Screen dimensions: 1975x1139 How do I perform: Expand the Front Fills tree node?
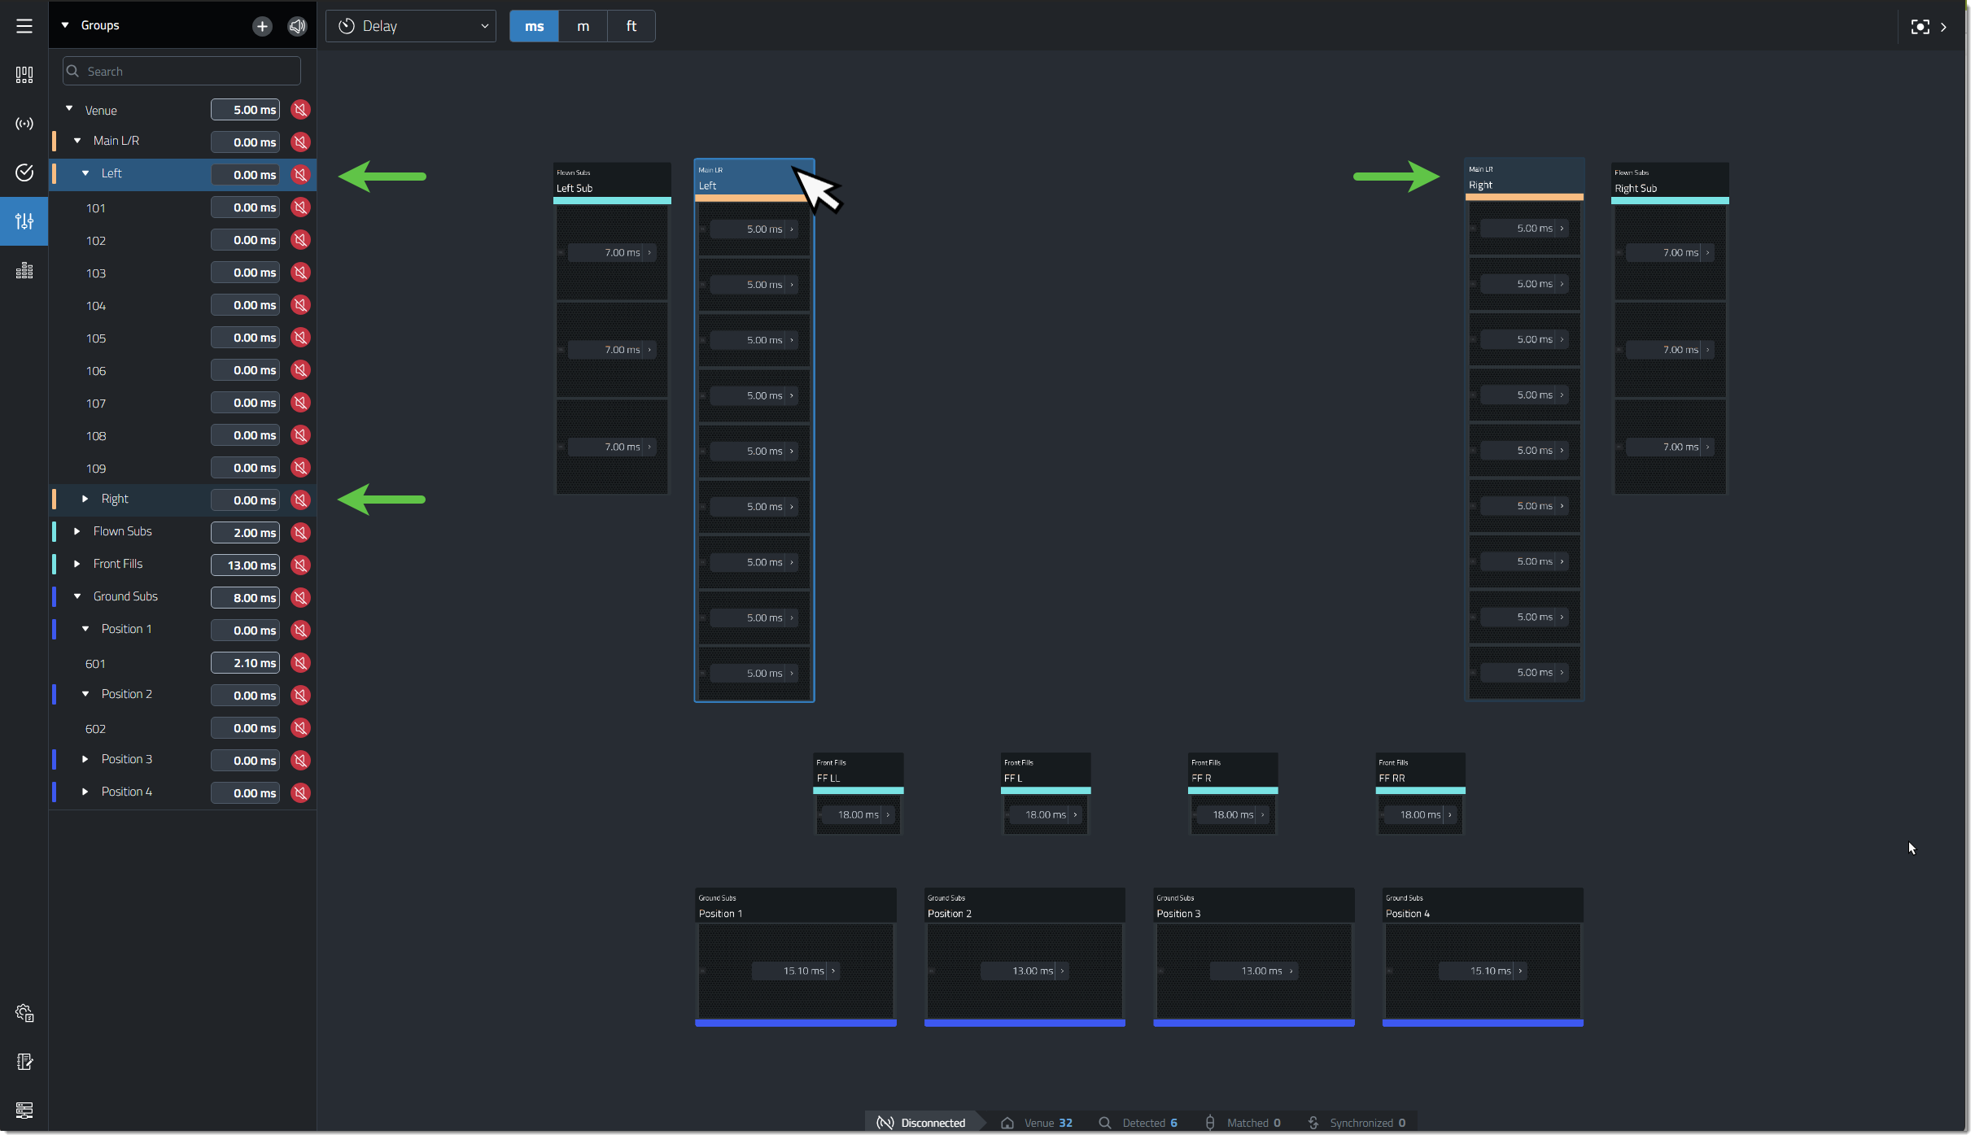click(77, 564)
